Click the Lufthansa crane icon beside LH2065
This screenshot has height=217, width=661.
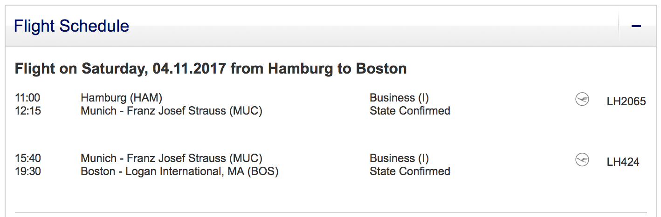click(582, 99)
